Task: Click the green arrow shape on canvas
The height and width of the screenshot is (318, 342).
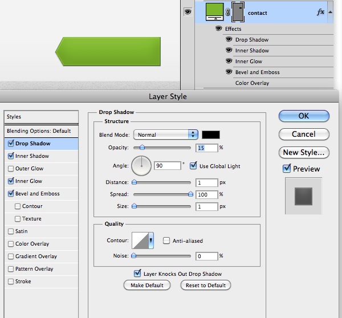Action: click(108, 51)
